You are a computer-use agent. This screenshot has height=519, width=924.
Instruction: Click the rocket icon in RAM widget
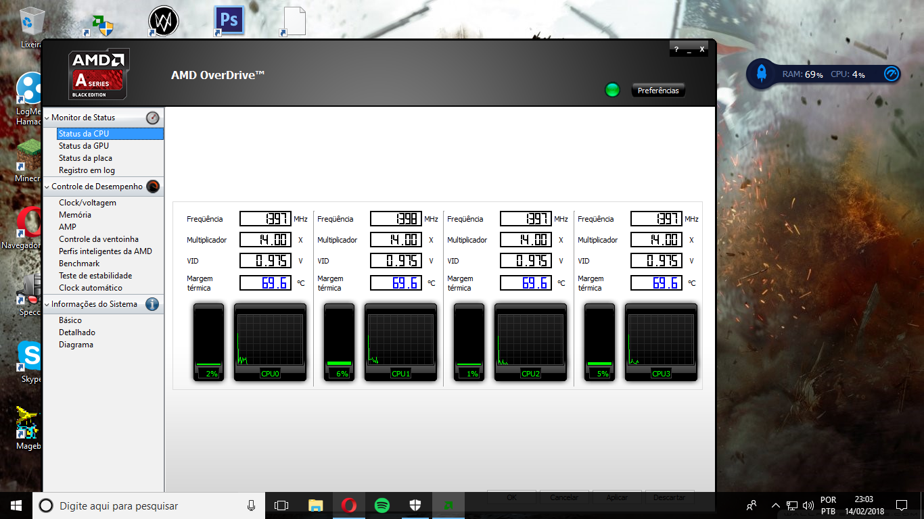pos(761,73)
